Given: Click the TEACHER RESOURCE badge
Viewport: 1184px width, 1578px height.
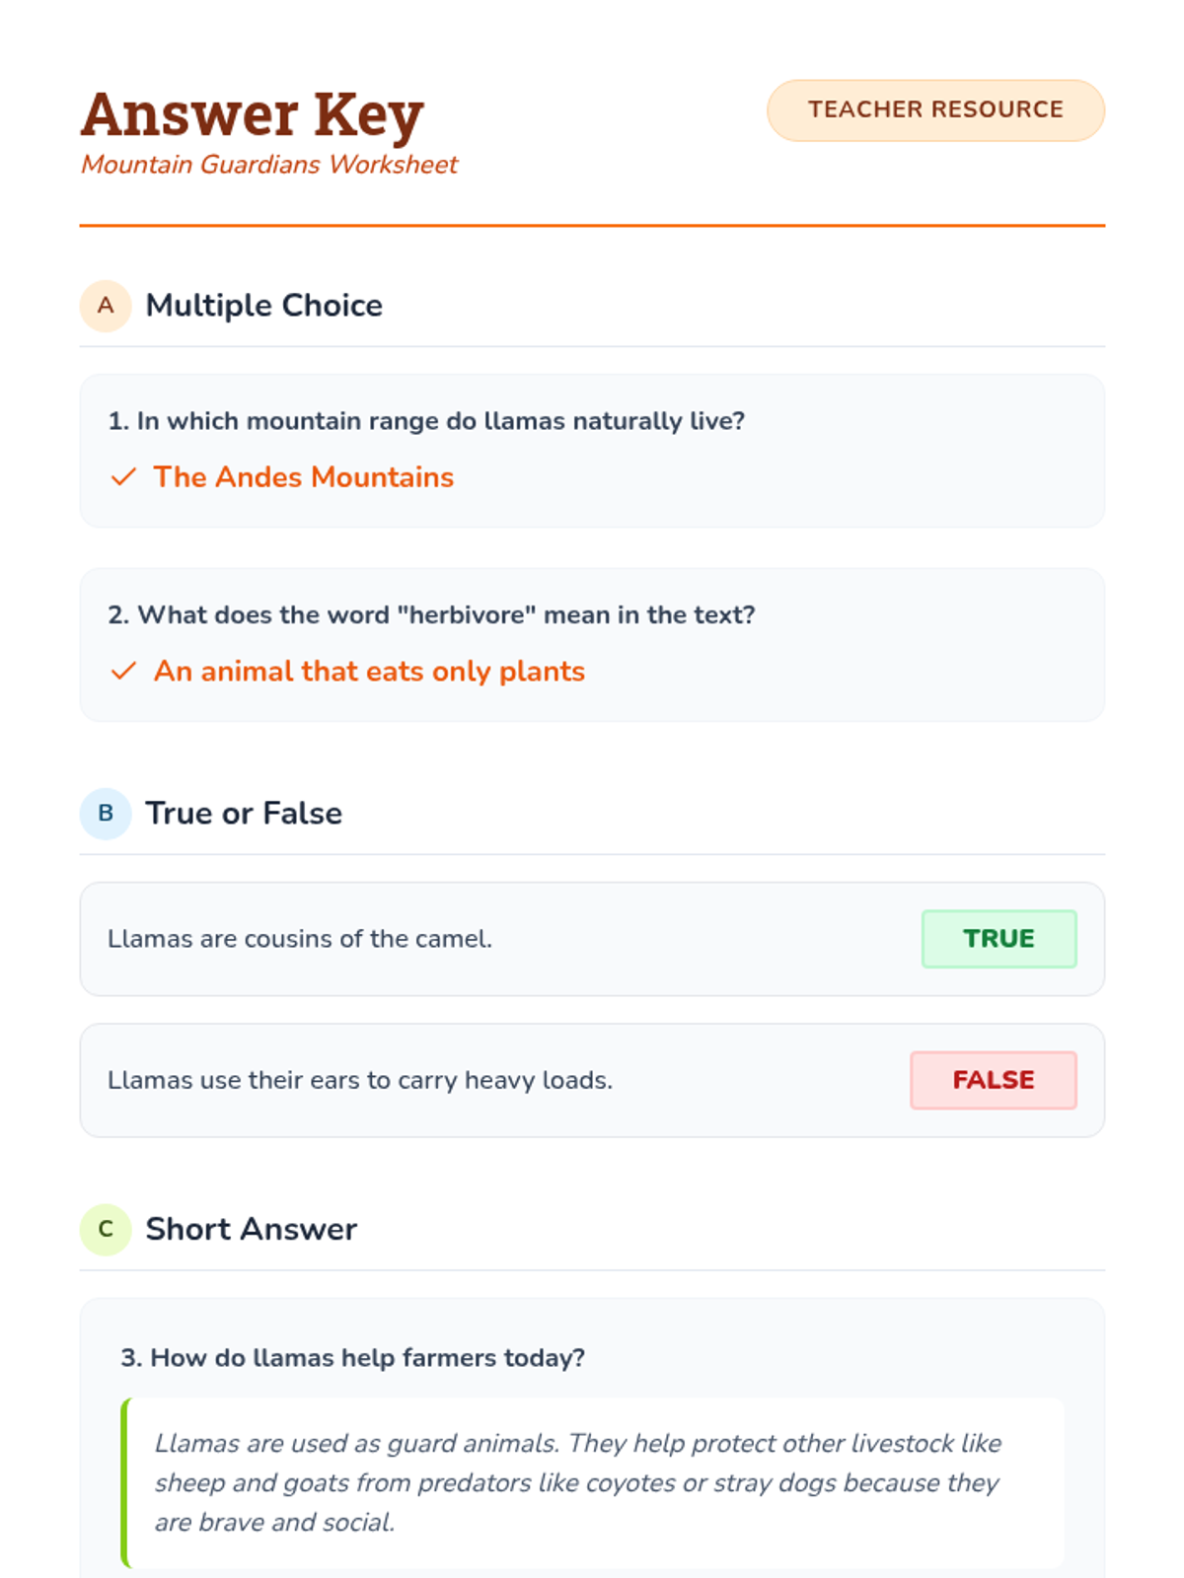Looking at the screenshot, I should (x=935, y=109).
